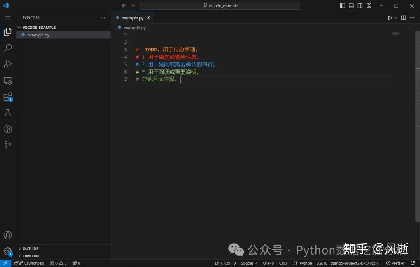The image size is (420, 267).
Task: Open the Testing flask view
Action: [8, 113]
